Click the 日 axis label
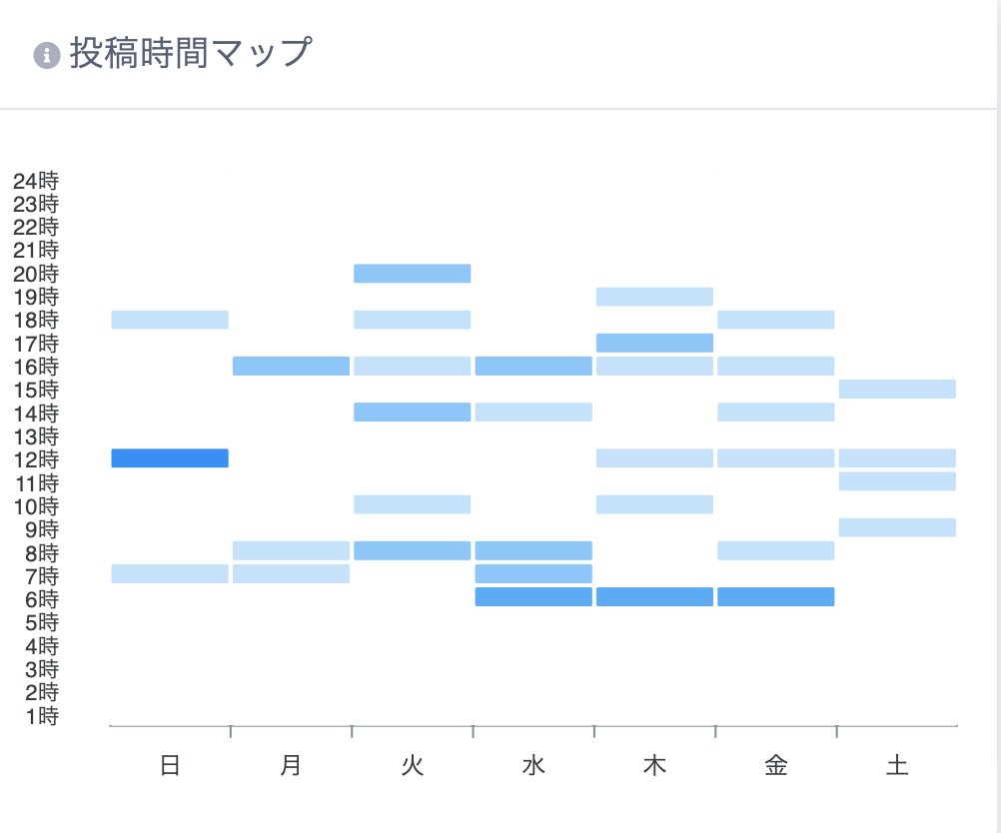 [170, 765]
